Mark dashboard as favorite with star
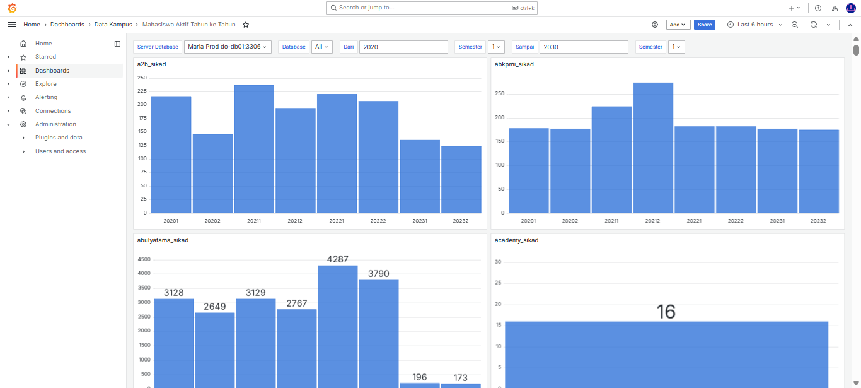This screenshot has width=861, height=388. [x=246, y=25]
